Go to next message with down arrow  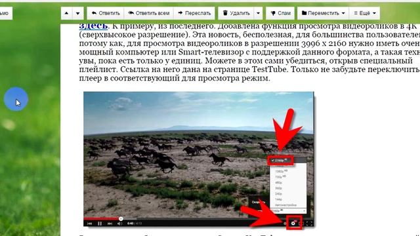pos(77,13)
